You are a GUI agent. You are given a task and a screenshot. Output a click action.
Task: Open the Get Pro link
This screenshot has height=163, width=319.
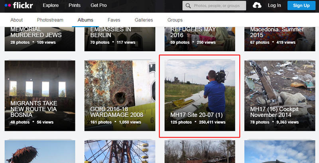coord(98,6)
